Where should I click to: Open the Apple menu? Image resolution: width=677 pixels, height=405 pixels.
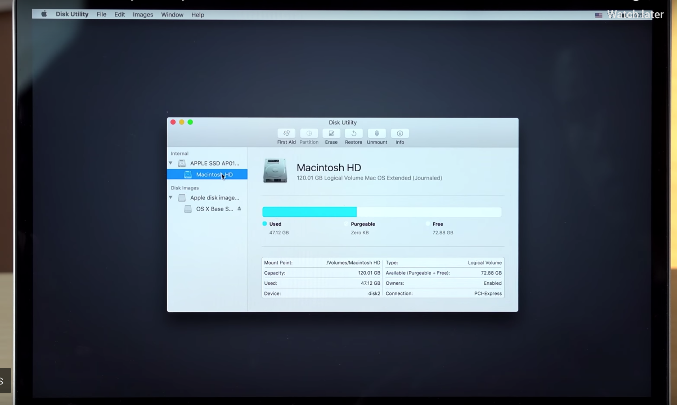coord(44,14)
